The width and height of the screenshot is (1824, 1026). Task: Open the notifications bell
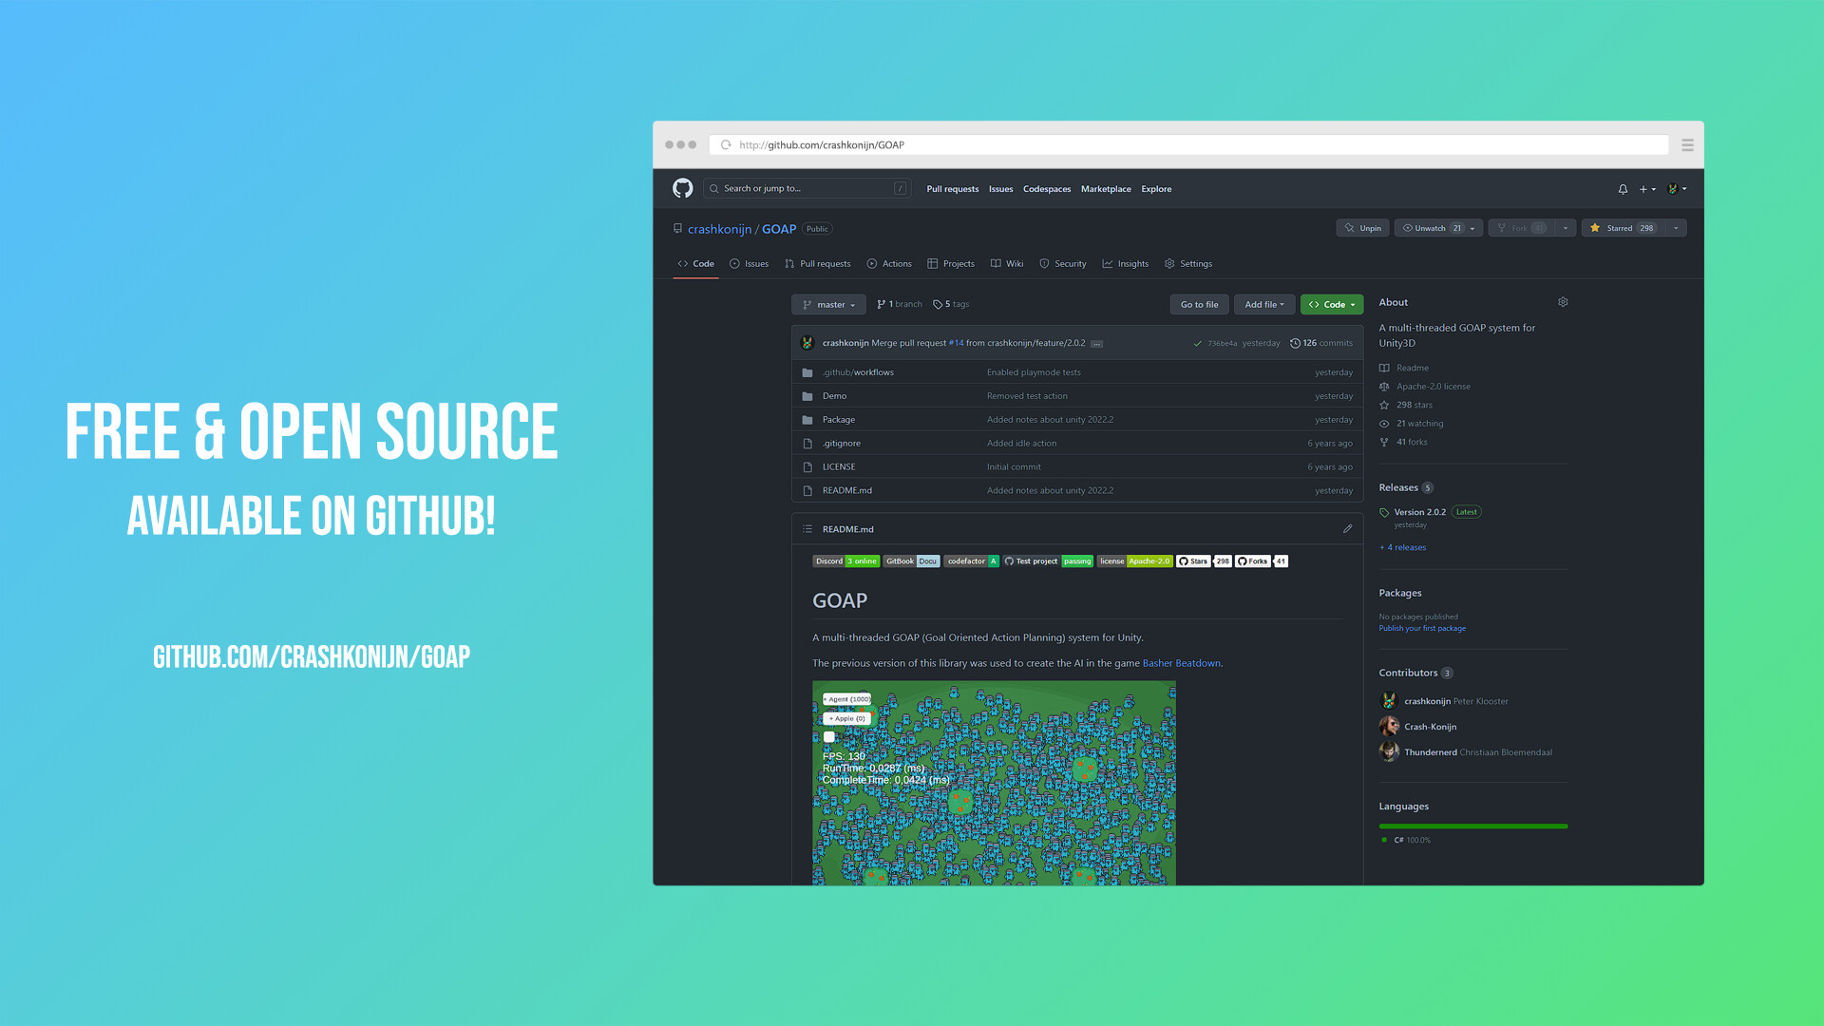[x=1623, y=188]
